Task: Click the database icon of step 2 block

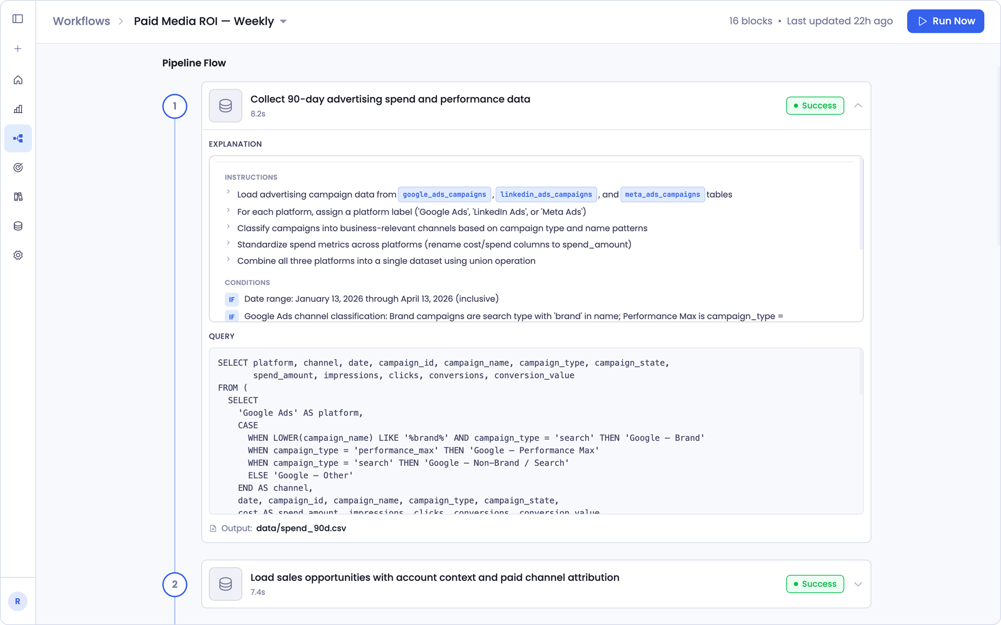Action: [226, 584]
